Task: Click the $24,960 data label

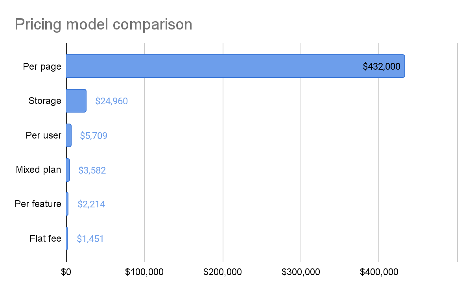Action: click(111, 101)
